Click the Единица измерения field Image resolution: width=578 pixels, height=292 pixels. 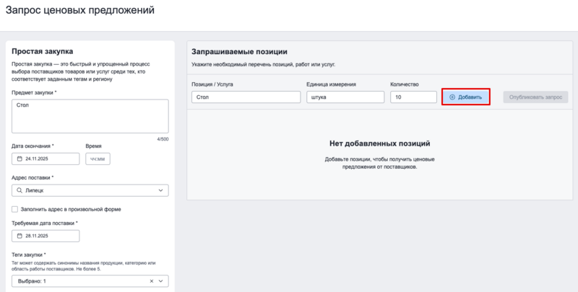click(345, 97)
